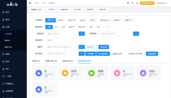Click the marketing icon beside 营销

(3, 54)
